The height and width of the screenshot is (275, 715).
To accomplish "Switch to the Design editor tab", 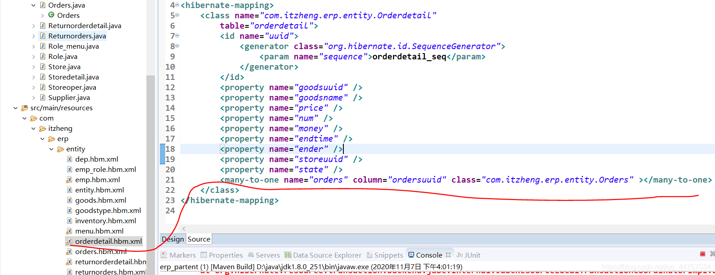I will pos(173,239).
